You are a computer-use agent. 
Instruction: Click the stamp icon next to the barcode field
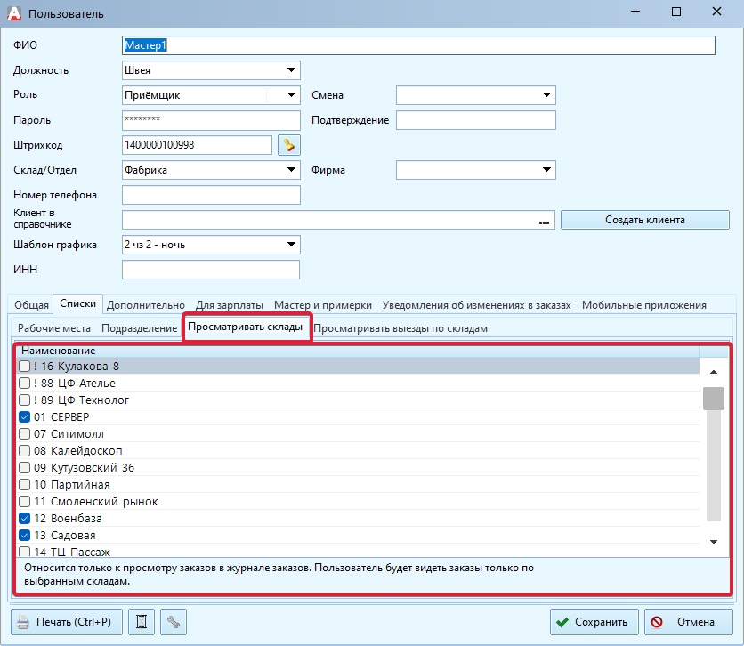[288, 145]
